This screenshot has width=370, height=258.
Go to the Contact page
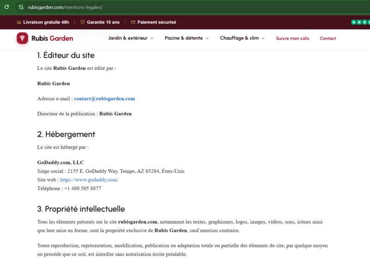click(328, 38)
